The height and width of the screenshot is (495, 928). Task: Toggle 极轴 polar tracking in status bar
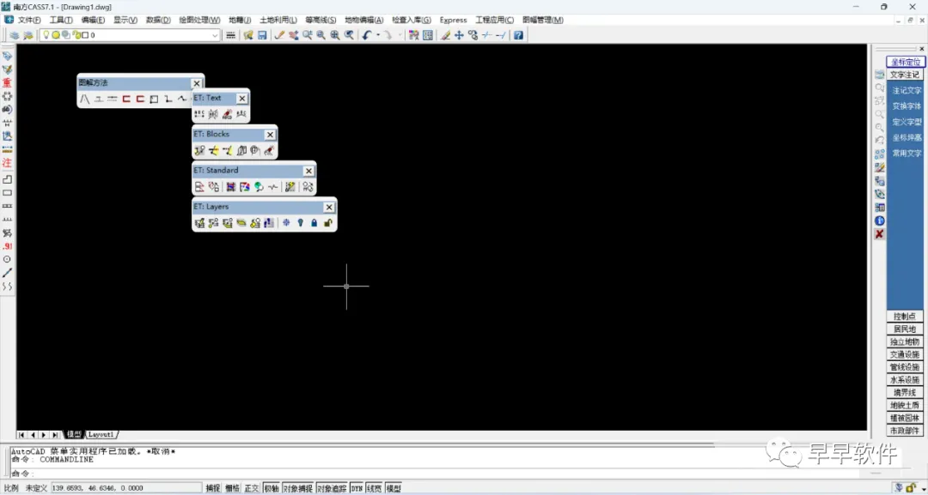click(x=272, y=488)
